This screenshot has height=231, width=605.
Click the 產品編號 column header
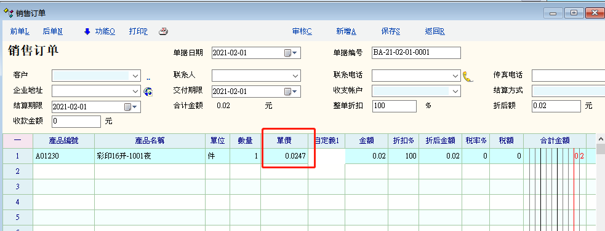pyautogui.click(x=63, y=141)
